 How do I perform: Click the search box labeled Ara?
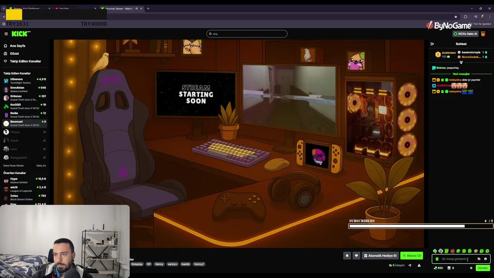tap(247, 34)
